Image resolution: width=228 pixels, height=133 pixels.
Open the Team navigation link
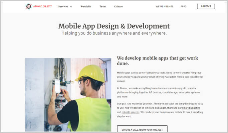click(x=102, y=6)
